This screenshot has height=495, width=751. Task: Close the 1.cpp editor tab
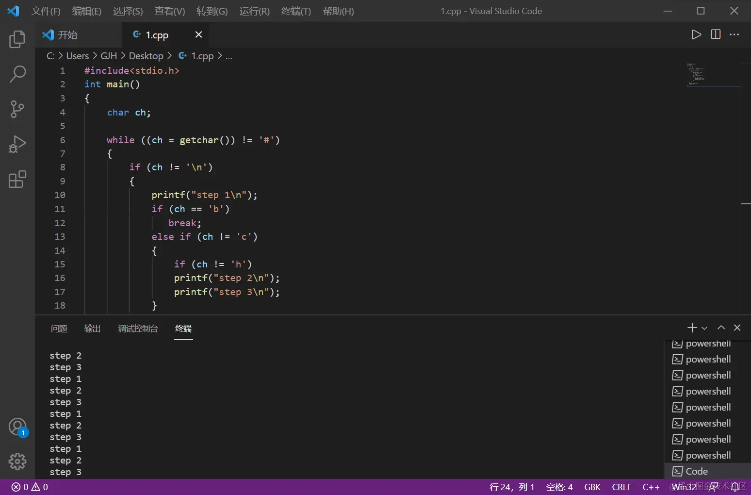(x=198, y=34)
